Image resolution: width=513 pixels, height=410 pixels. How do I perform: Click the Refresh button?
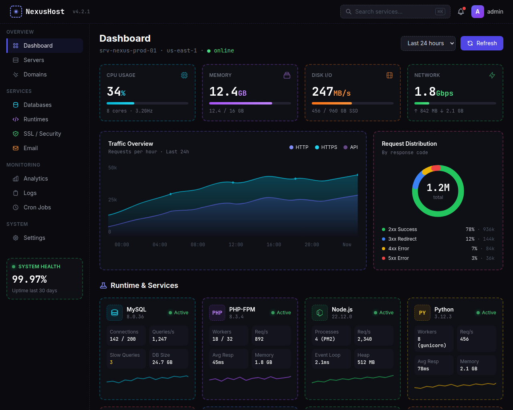click(x=482, y=43)
